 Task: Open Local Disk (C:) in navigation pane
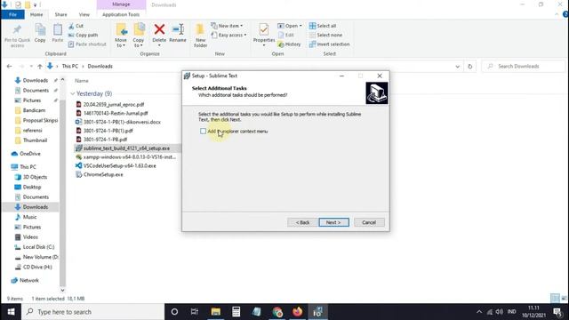[38, 247]
